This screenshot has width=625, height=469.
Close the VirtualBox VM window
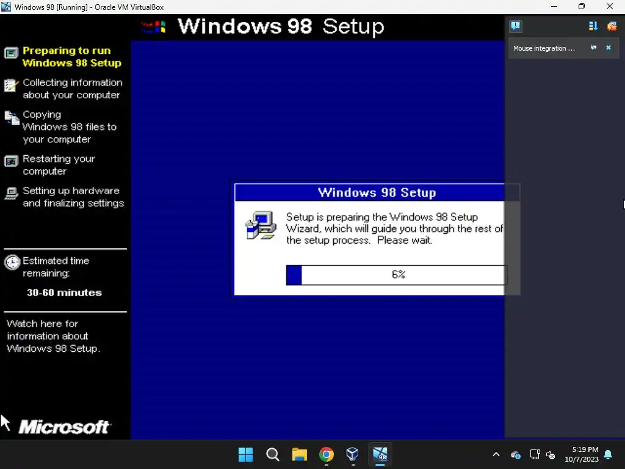pyautogui.click(x=610, y=7)
